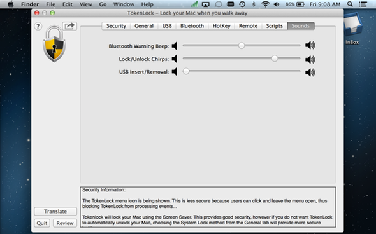Click loud speaker icon for USB Insert/Removal
This screenshot has height=234, width=376.
[x=310, y=72]
